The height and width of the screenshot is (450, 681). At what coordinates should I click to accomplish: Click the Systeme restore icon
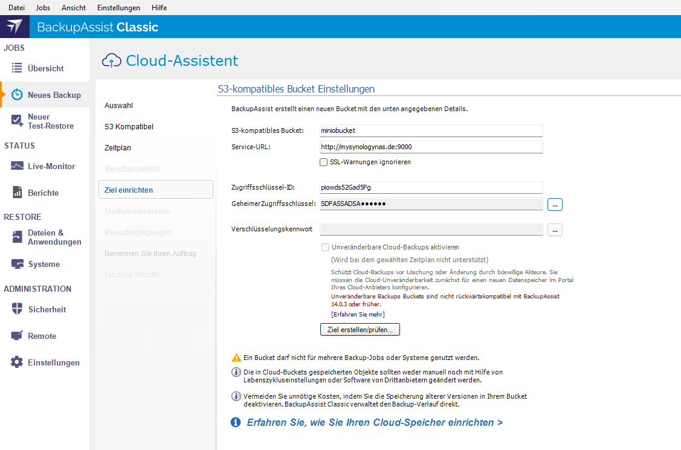17,264
